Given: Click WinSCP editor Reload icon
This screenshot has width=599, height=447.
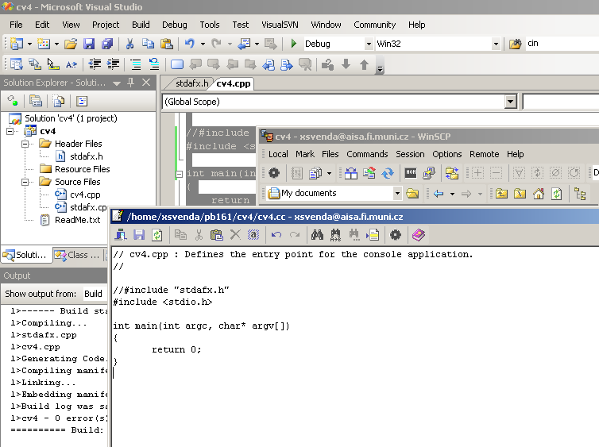Looking at the screenshot, I should coord(157,235).
